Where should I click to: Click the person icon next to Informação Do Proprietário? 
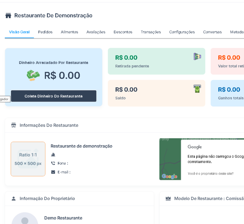coord(14,198)
